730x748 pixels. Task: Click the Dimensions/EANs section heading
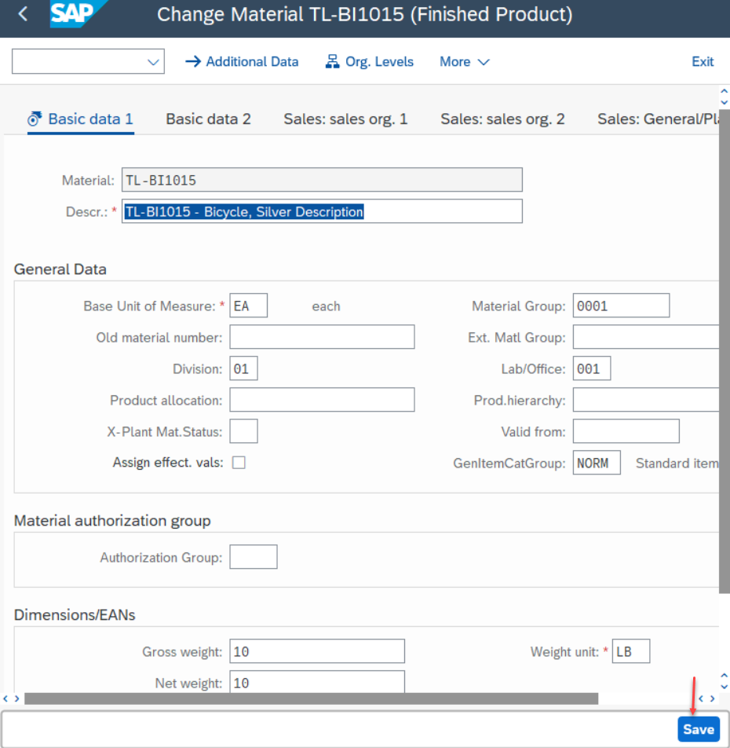(75, 615)
